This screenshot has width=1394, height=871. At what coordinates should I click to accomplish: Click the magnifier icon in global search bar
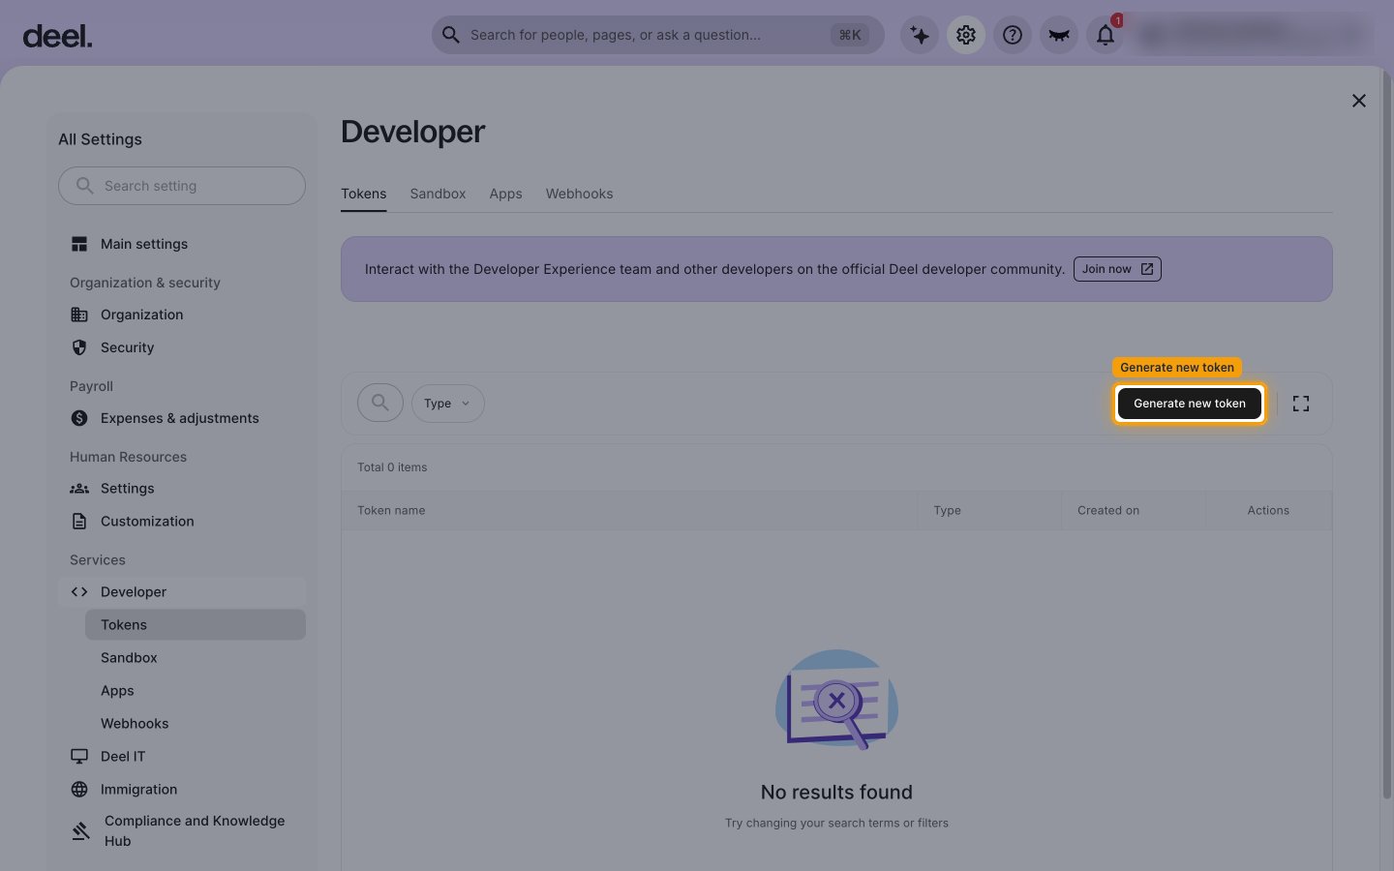(x=451, y=35)
